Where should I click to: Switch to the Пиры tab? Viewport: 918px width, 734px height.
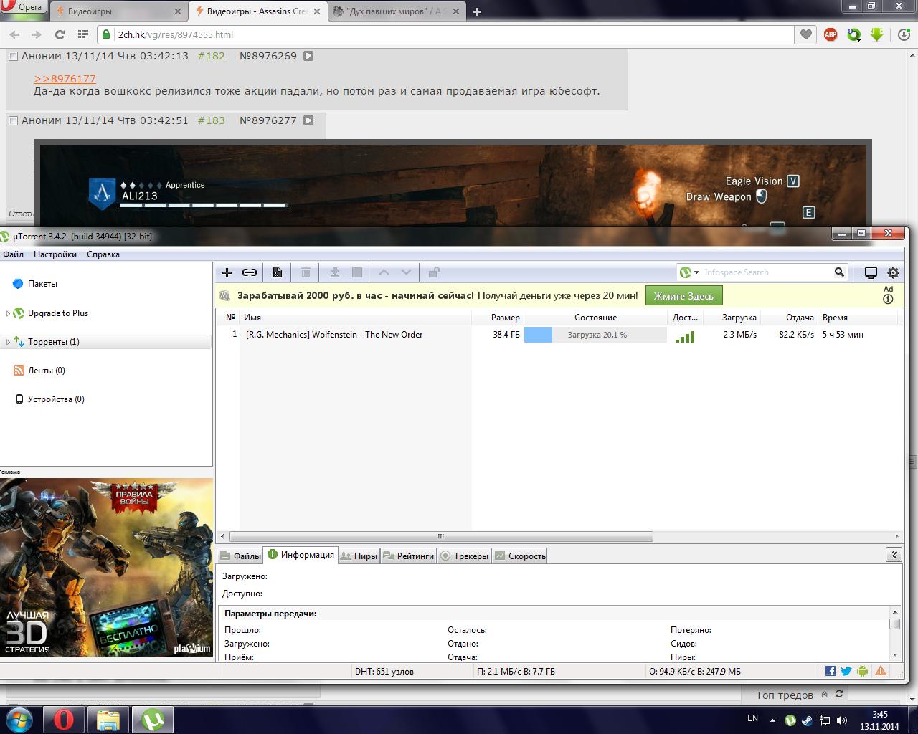coord(359,556)
